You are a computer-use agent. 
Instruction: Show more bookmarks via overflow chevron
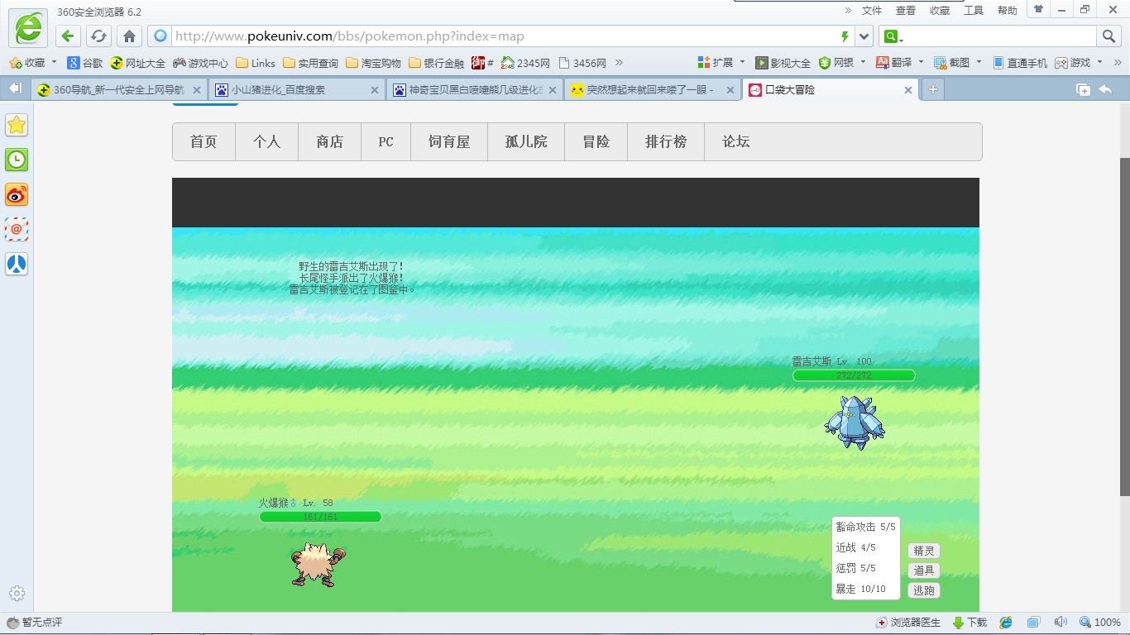(619, 63)
